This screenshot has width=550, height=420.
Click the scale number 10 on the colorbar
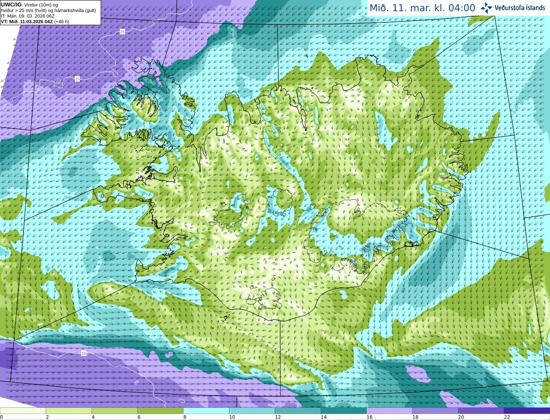(232, 417)
